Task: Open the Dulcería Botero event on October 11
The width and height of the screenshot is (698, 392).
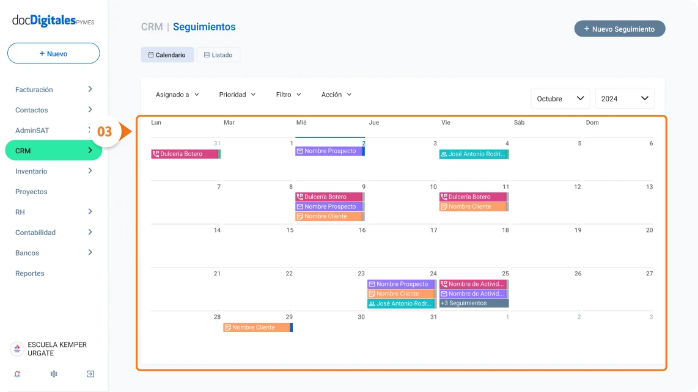Action: [474, 197]
